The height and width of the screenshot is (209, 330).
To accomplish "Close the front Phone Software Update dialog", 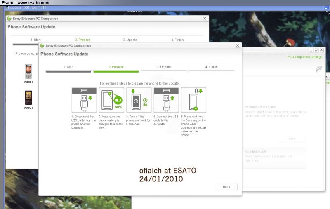I will coord(238,45).
